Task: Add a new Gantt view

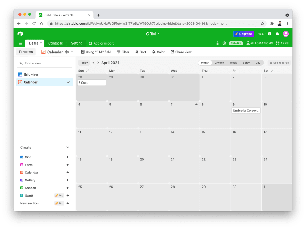Action: point(67,195)
